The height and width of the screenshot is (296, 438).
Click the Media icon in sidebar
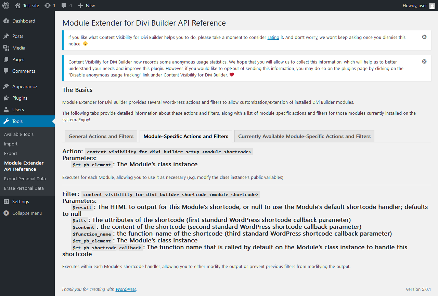(x=6, y=48)
